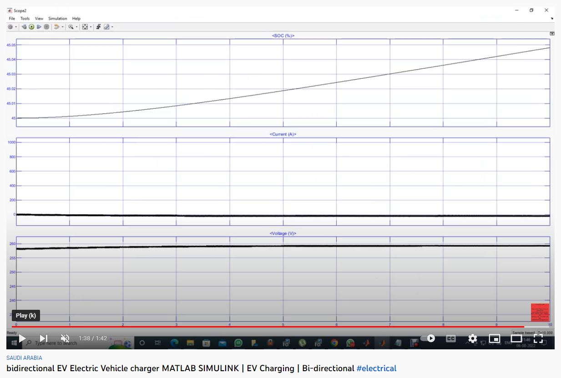Unmute the video with the speaker icon

pyautogui.click(x=65, y=338)
